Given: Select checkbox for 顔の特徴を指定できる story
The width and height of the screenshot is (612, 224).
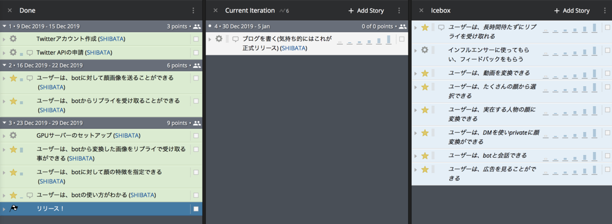Looking at the screenshot, I should click(x=196, y=172).
